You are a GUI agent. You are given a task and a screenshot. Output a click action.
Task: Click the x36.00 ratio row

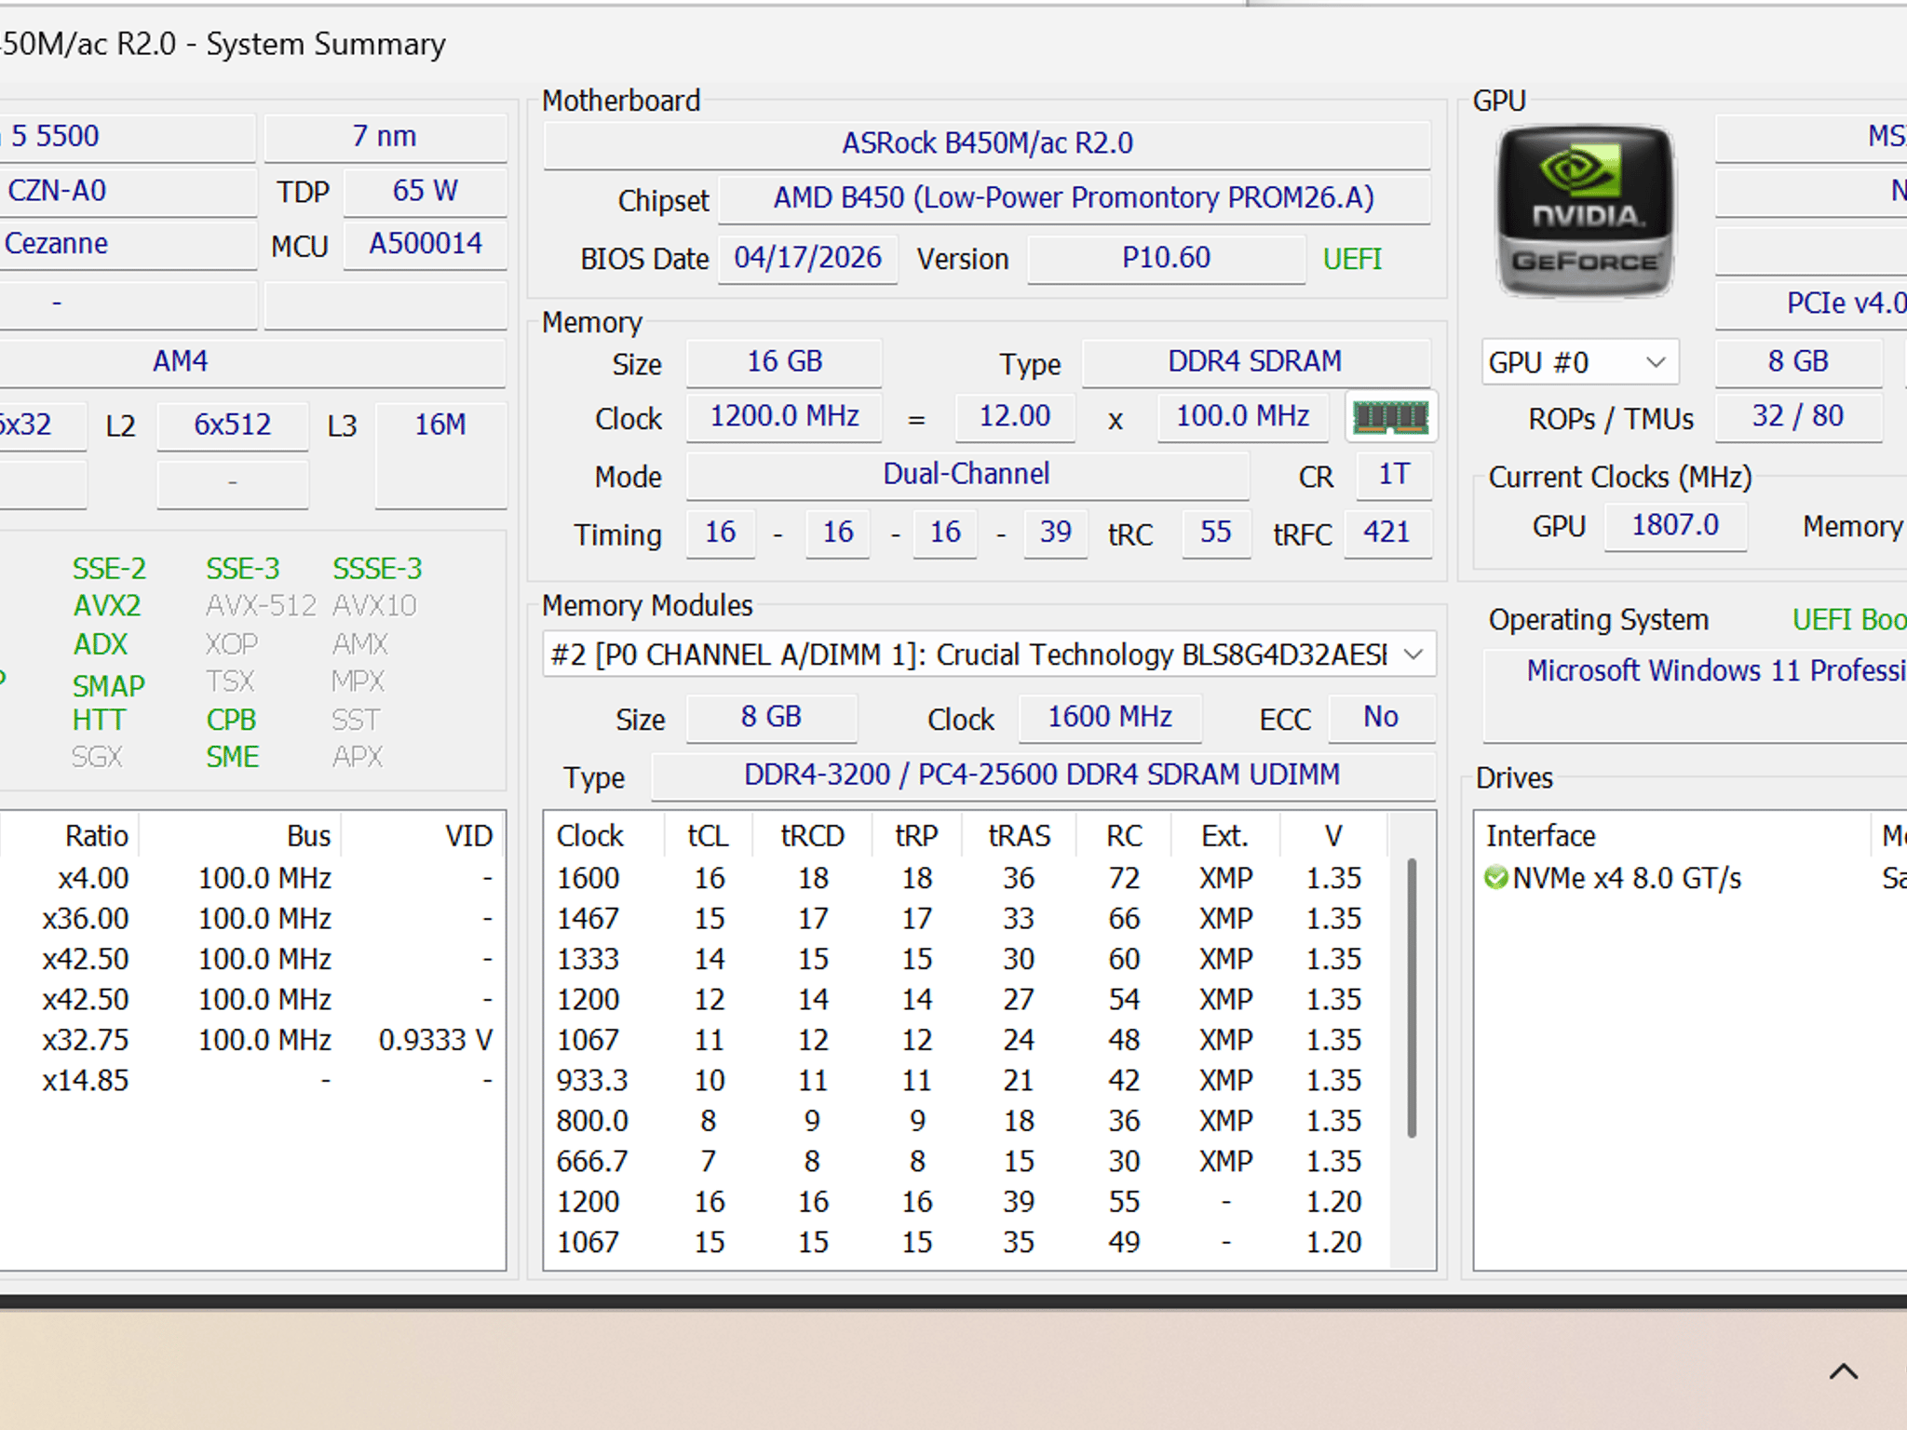click(x=251, y=919)
